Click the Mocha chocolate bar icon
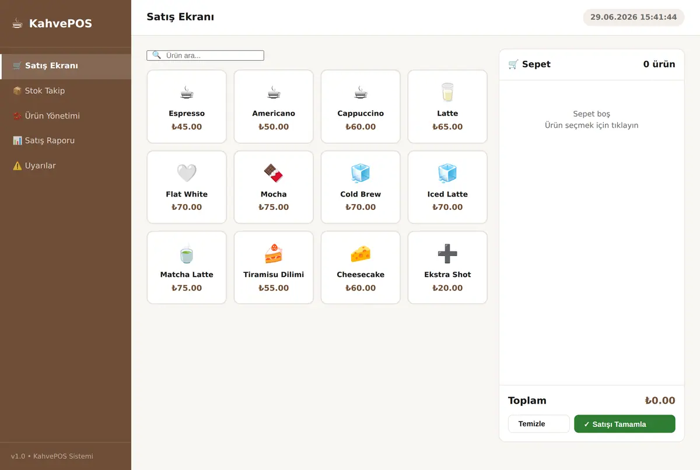Screen dimensions: 700x470 click(x=274, y=173)
